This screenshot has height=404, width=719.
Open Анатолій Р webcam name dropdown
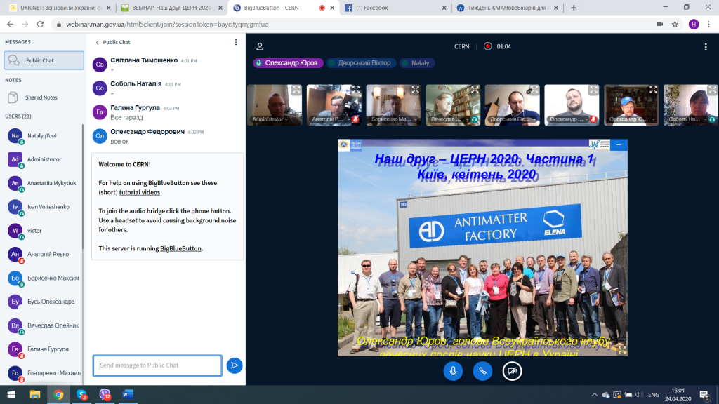(x=329, y=119)
